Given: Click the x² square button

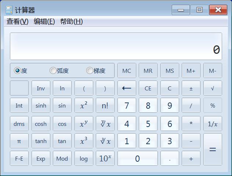Looking at the screenshot, I should (84, 105).
